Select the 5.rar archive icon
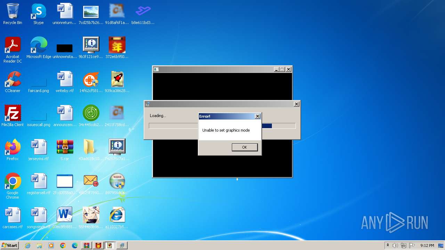 [x=65, y=150]
